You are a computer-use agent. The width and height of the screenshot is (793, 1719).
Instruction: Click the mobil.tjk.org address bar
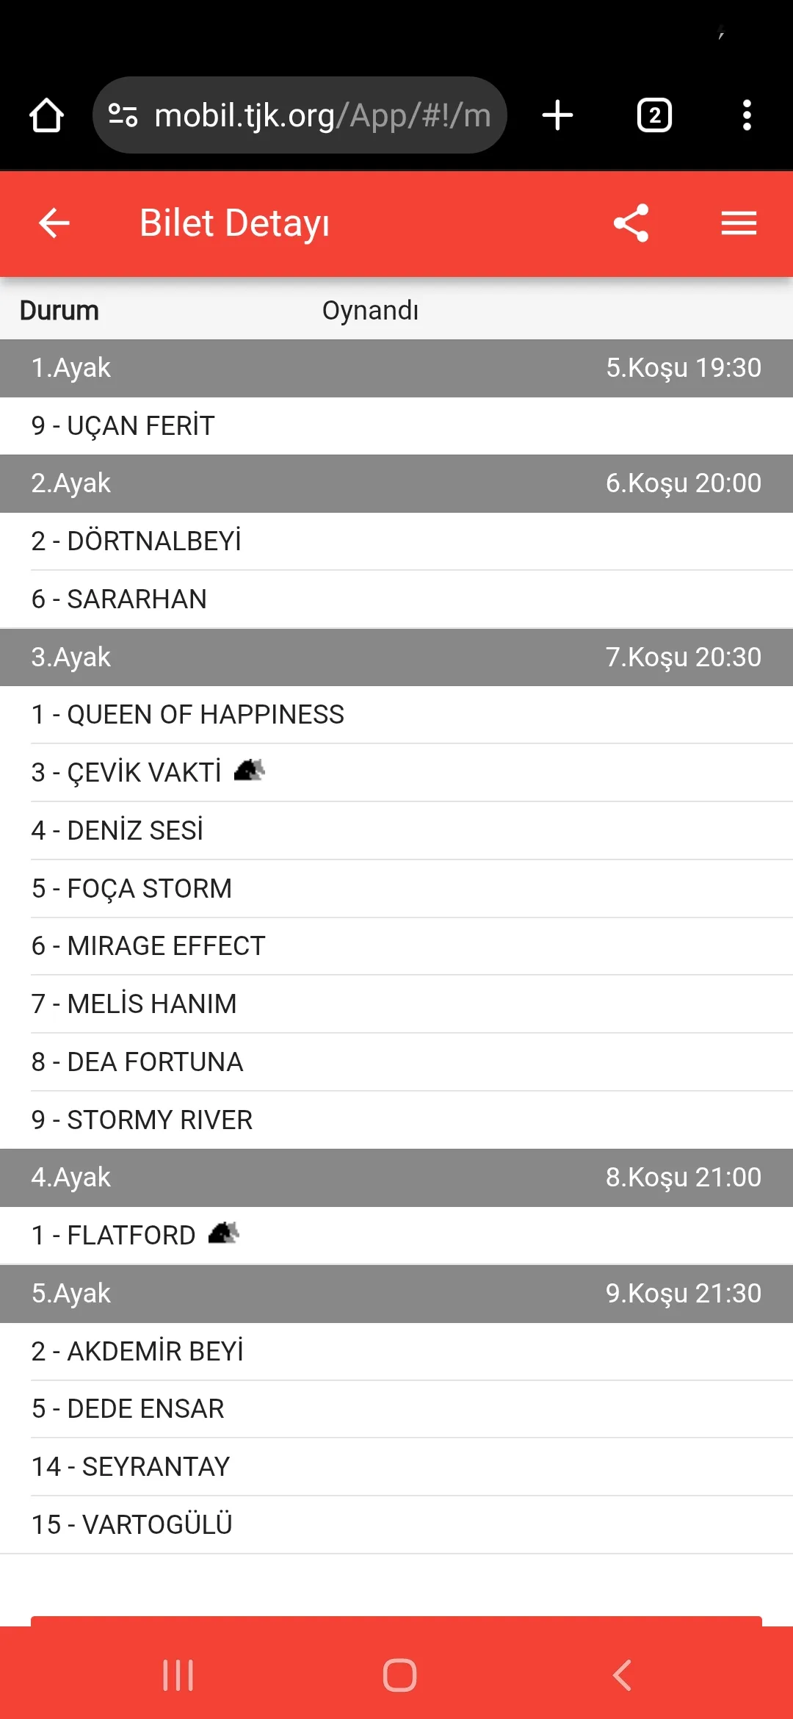(322, 115)
